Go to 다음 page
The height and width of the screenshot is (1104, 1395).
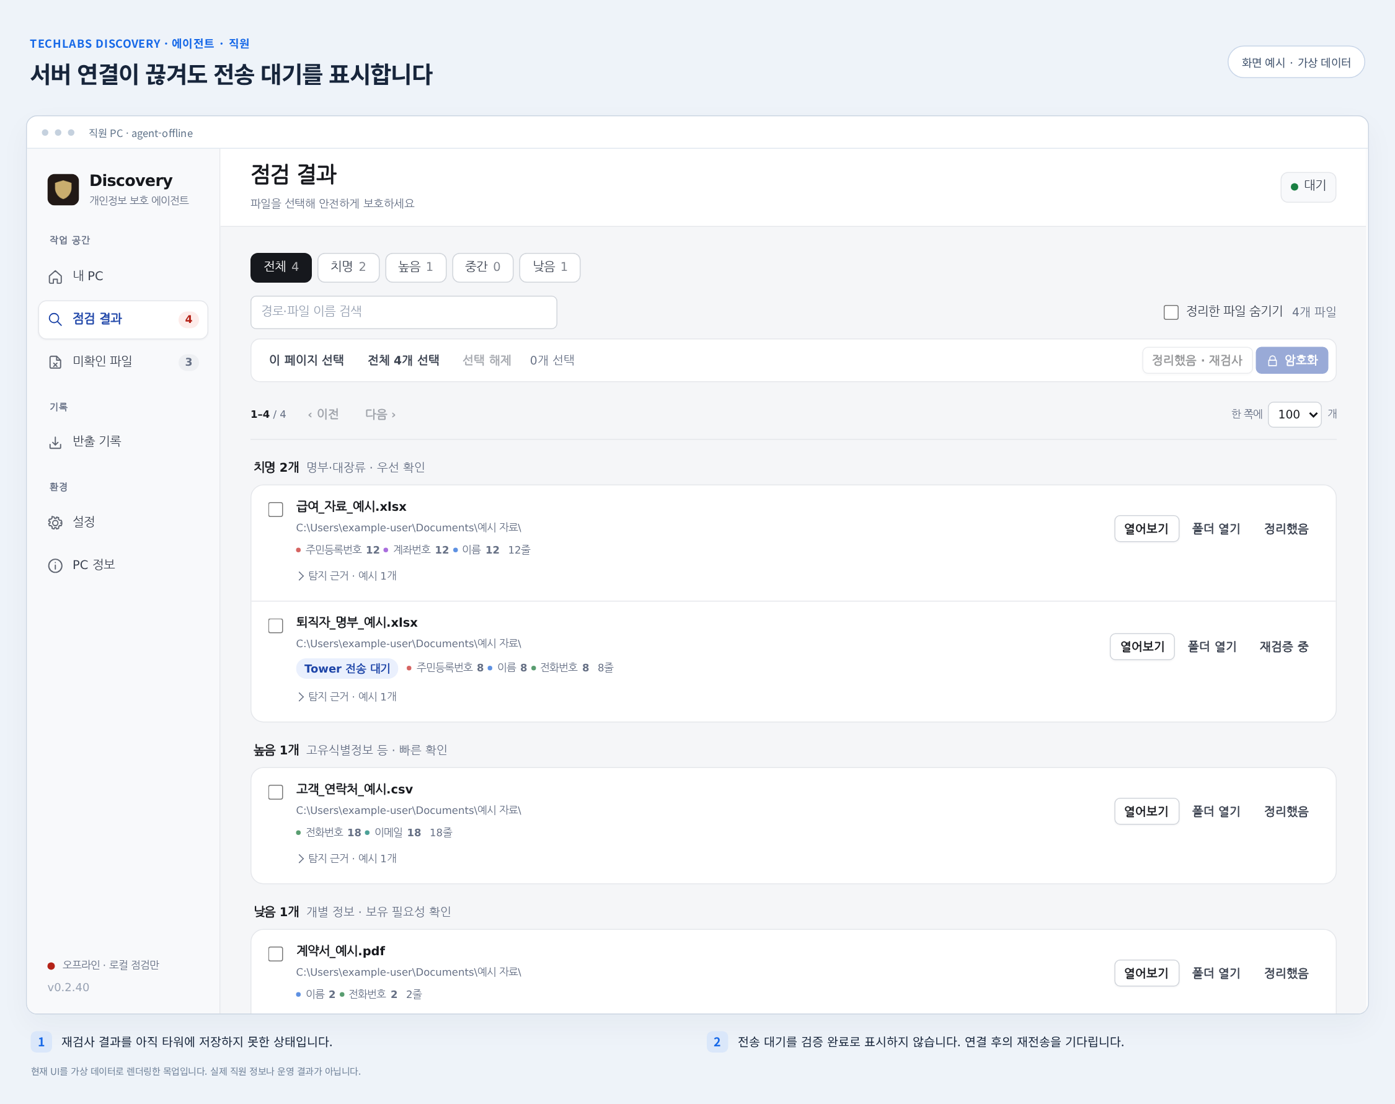[380, 414]
